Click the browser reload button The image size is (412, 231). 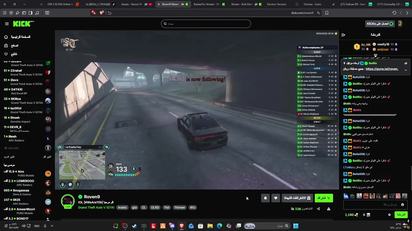pos(394,13)
